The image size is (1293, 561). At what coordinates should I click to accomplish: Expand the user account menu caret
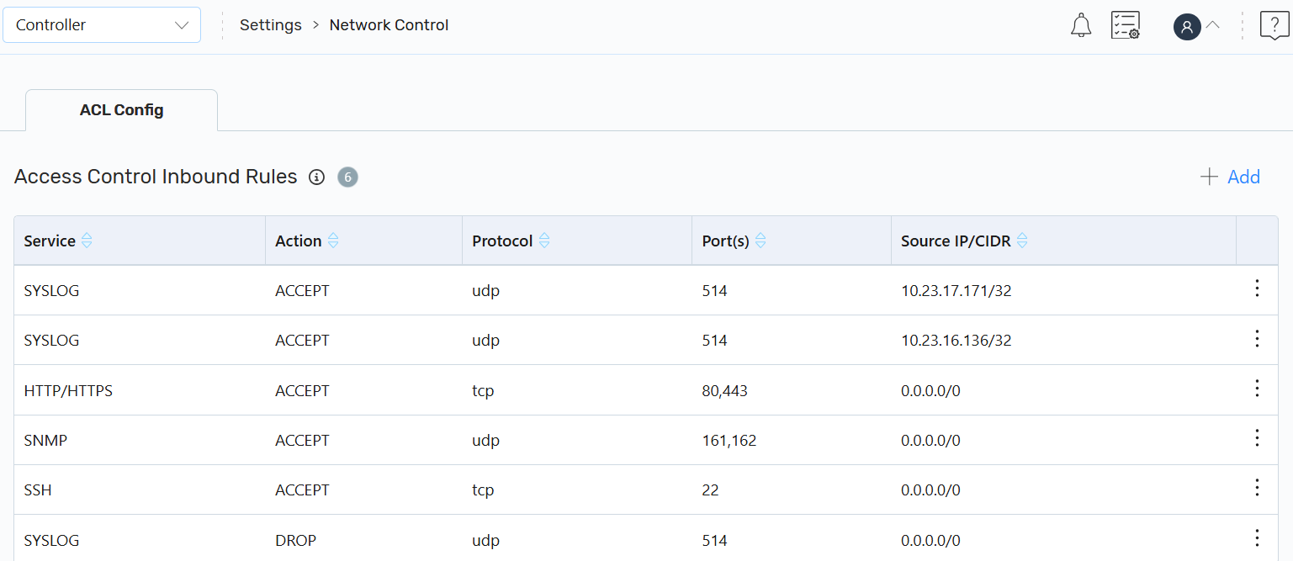[1212, 25]
